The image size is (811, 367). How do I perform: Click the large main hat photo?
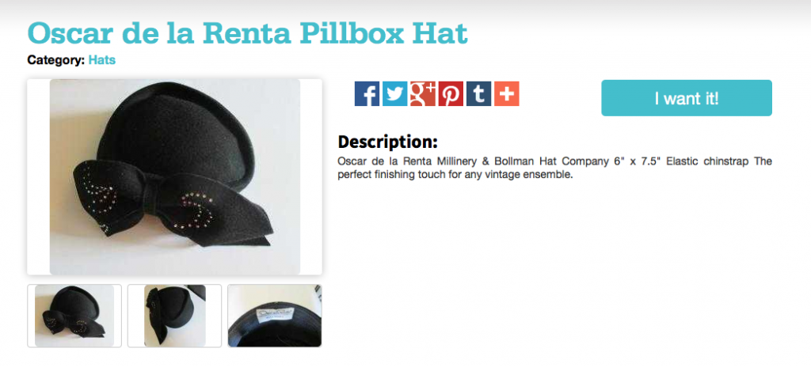click(x=175, y=177)
